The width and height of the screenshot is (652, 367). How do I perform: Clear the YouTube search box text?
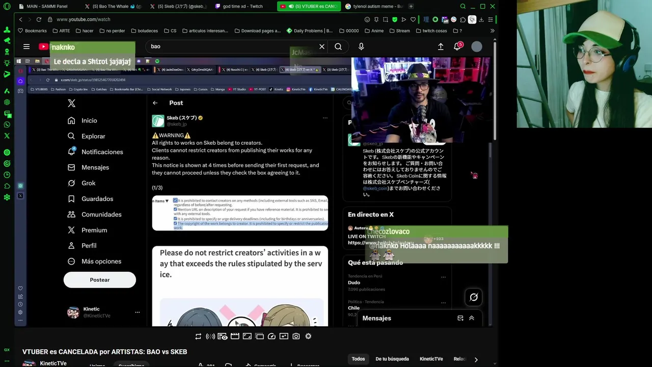pyautogui.click(x=322, y=46)
